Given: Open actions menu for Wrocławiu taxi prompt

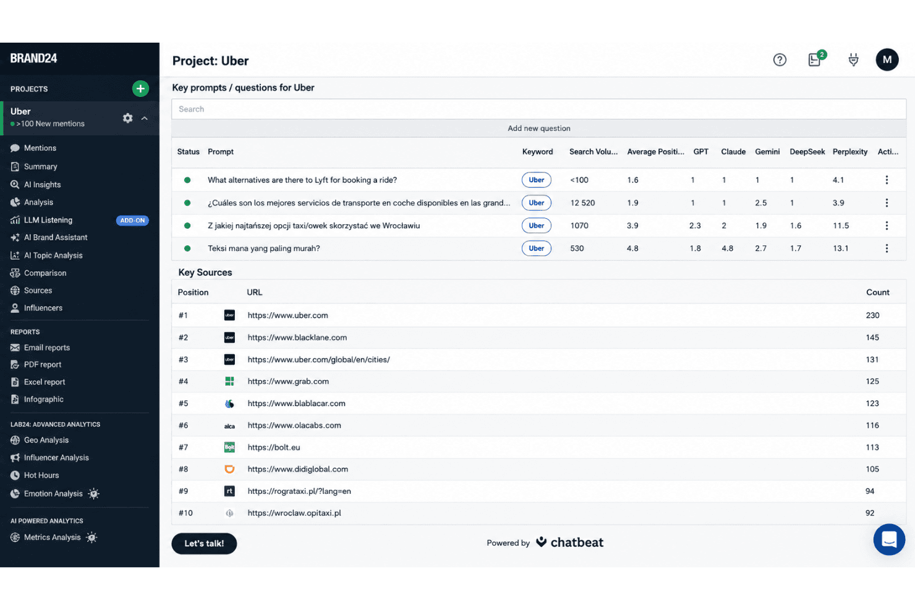Looking at the screenshot, I should [x=887, y=226].
